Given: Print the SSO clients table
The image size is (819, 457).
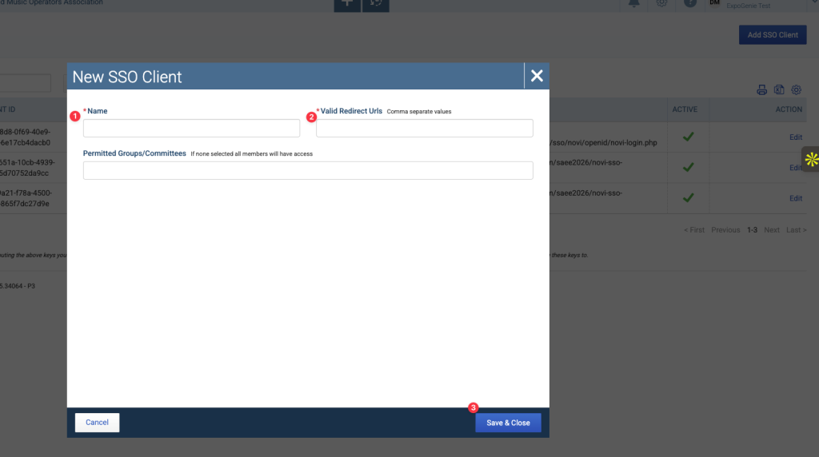Looking at the screenshot, I should [x=762, y=90].
